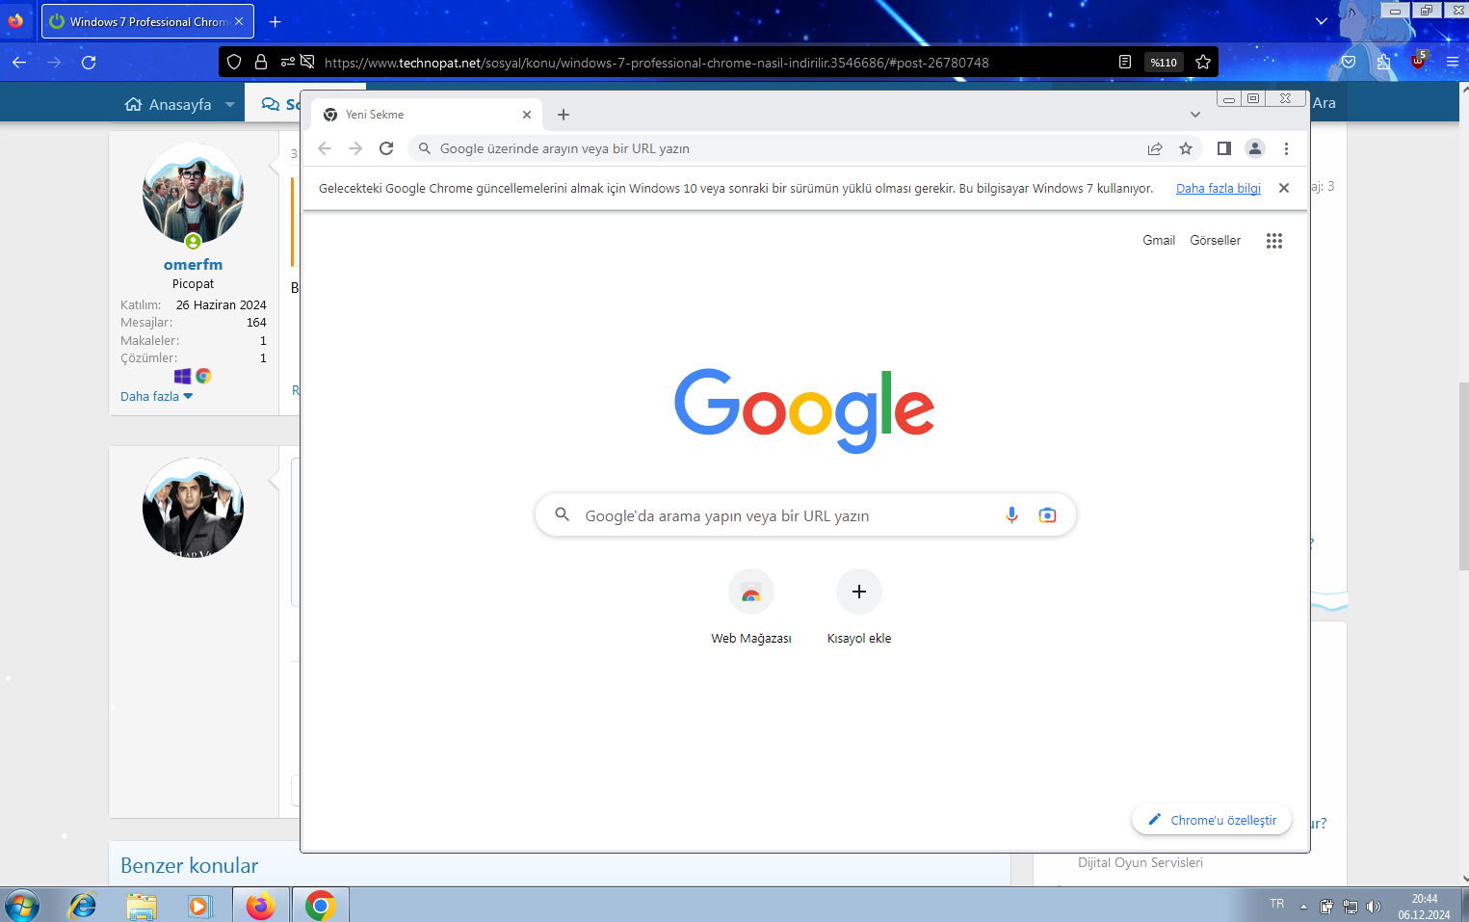Open the Görseller link
The image size is (1469, 922).
point(1216,241)
